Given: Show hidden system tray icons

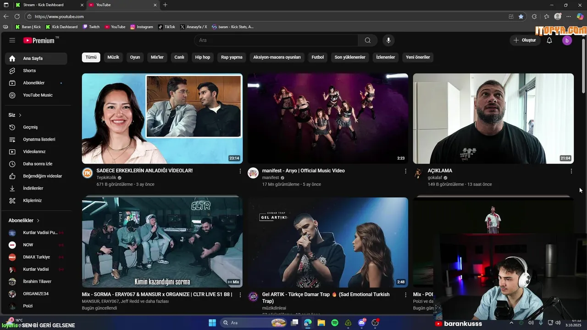Looking at the screenshot, I should point(511,323).
